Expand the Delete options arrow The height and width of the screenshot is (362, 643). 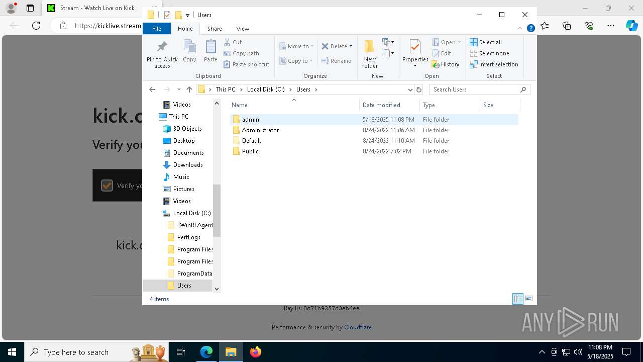point(351,46)
